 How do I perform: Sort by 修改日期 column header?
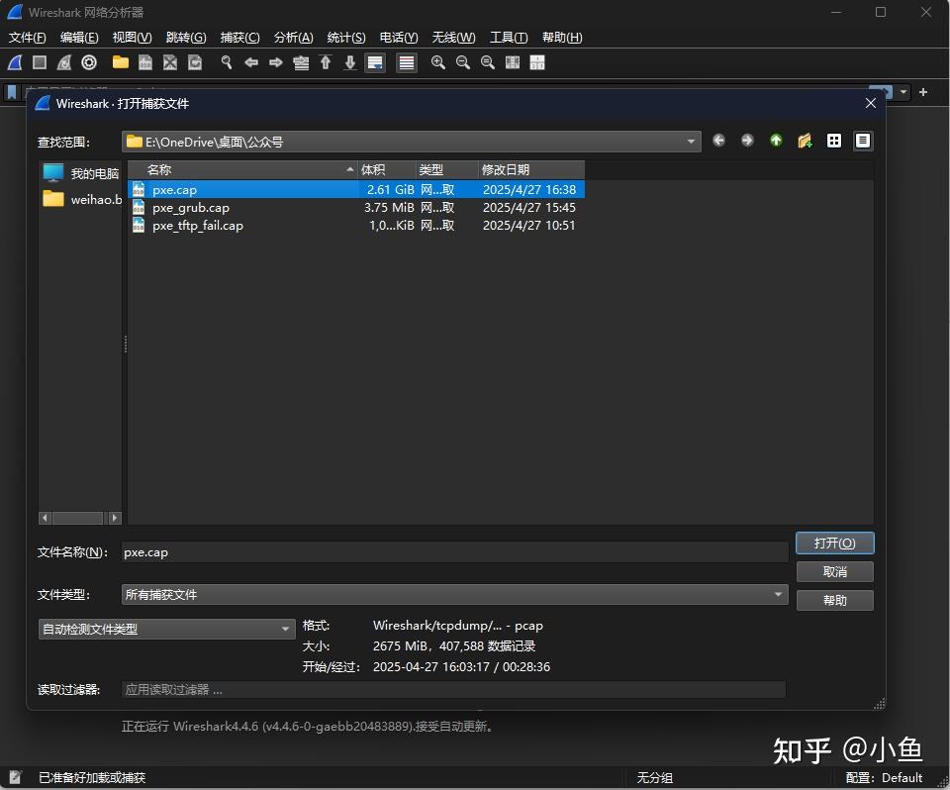(531, 169)
